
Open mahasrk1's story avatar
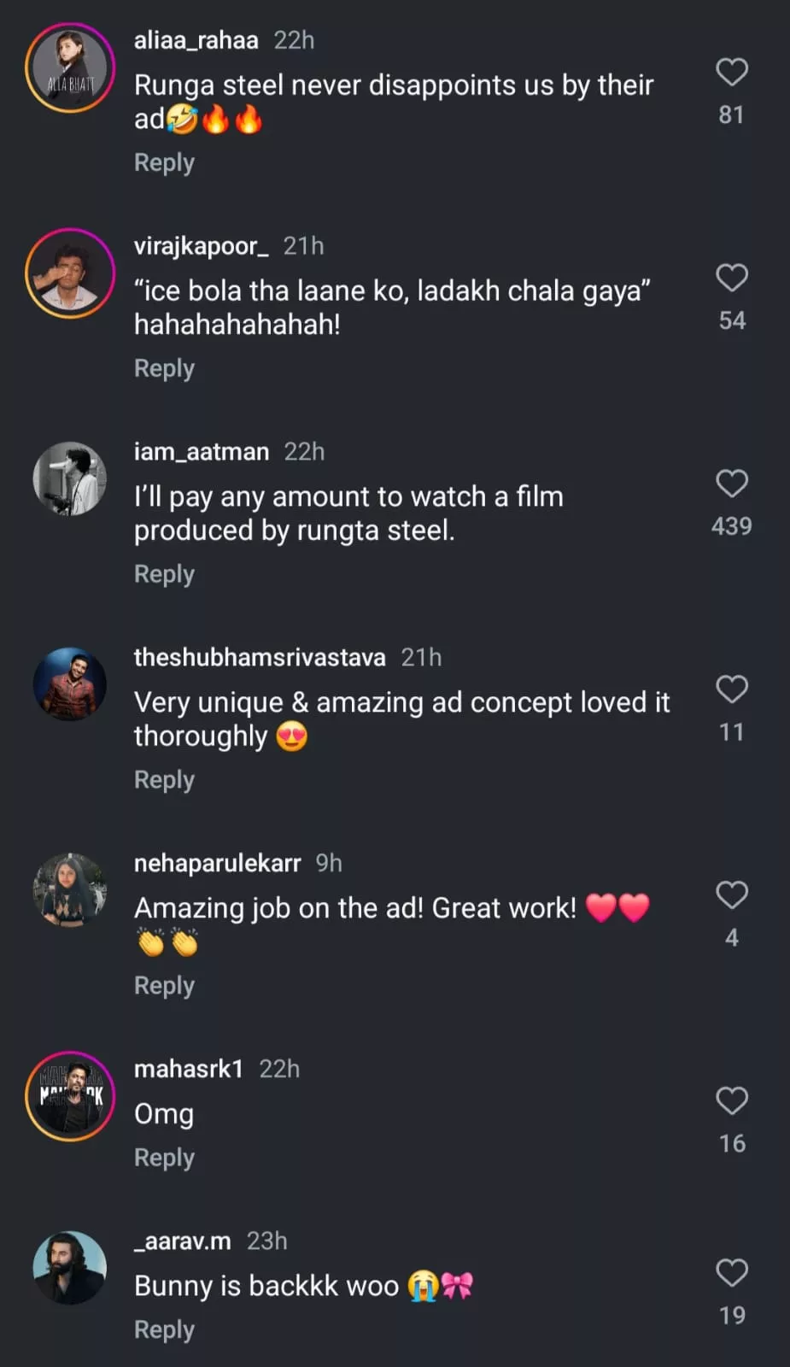70,1096
